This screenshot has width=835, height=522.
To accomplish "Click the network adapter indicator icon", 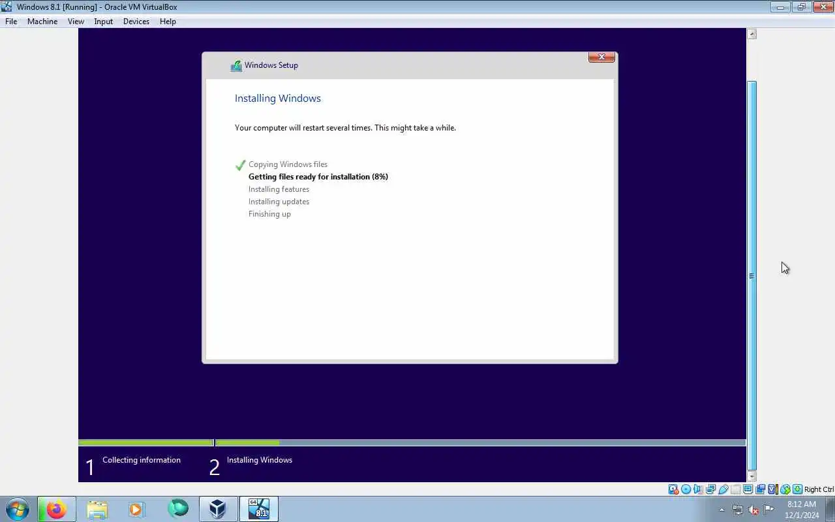I will [x=710, y=489].
